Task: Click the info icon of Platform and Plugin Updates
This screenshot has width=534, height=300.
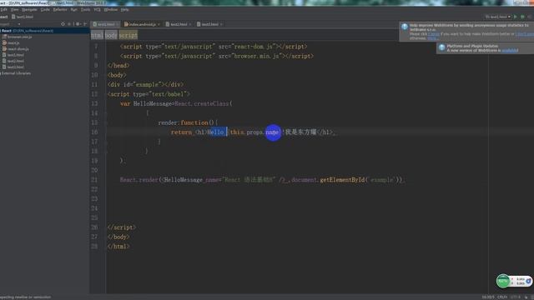Action: click(x=441, y=47)
